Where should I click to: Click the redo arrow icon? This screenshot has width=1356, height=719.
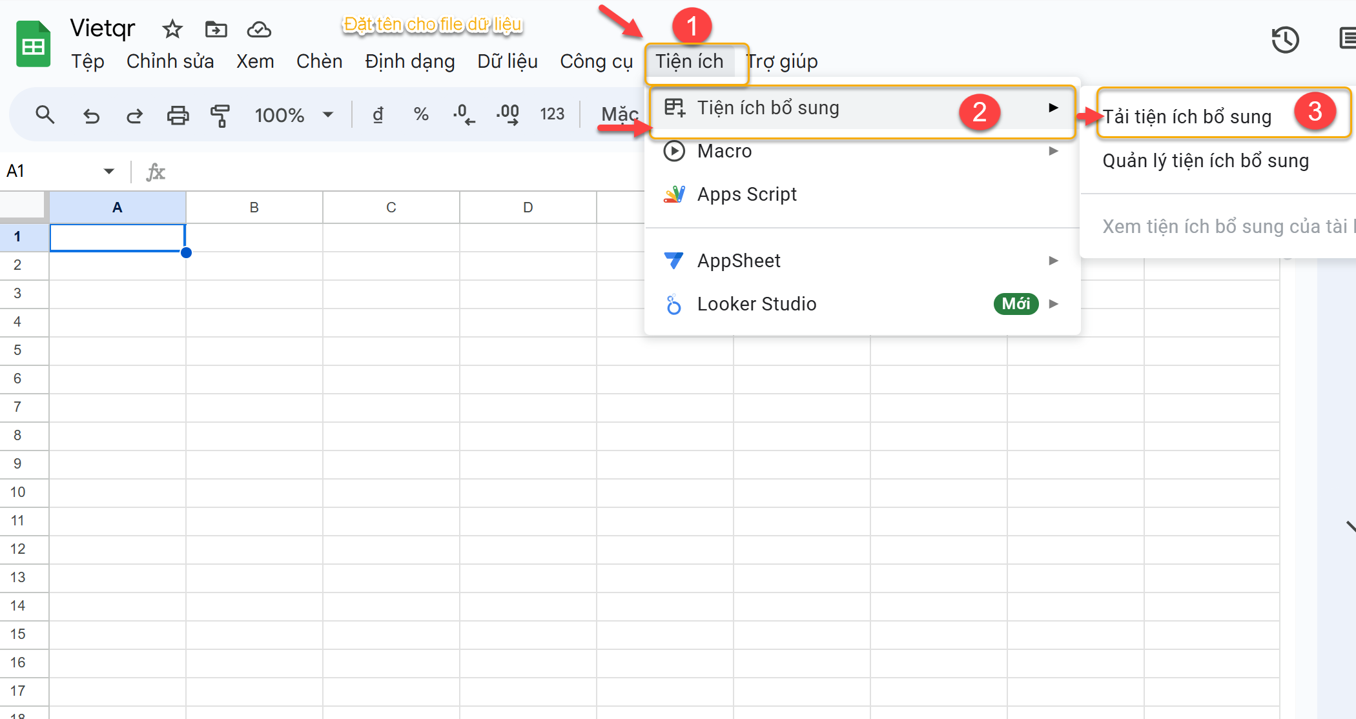tap(134, 116)
